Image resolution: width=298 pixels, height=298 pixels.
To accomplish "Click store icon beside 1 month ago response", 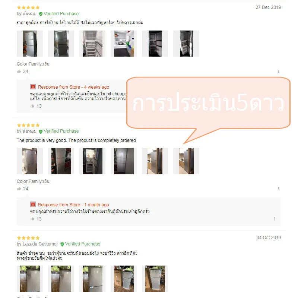I will pyautogui.click(x=33, y=205).
